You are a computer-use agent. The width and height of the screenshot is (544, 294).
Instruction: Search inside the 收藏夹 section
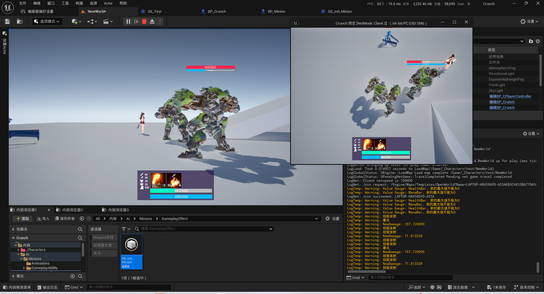[80, 229]
